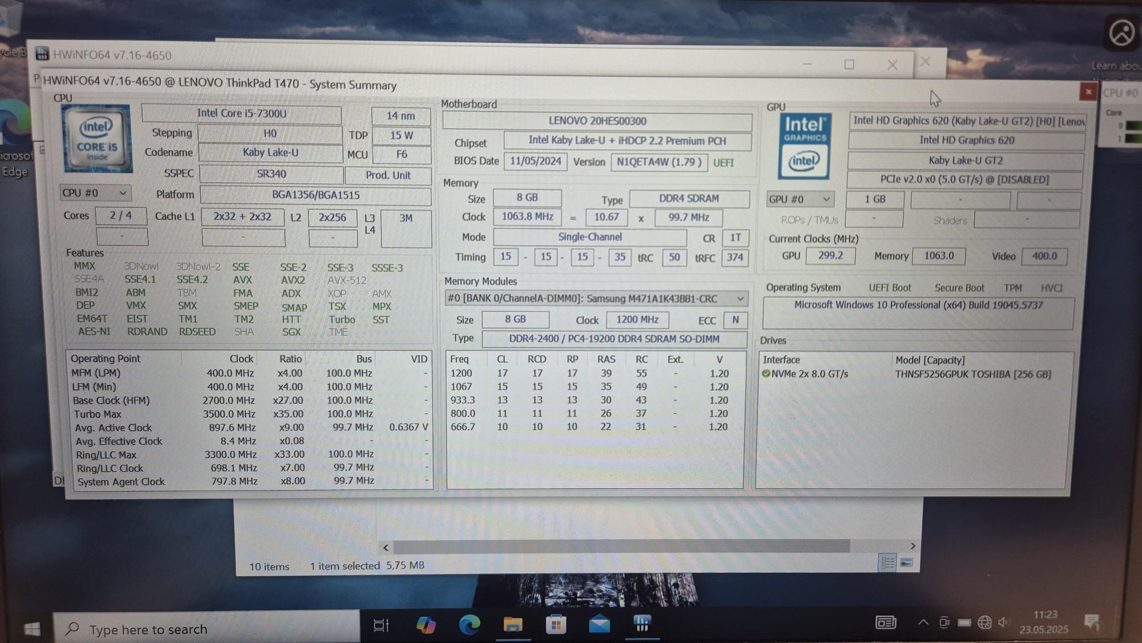The image size is (1142, 643).
Task: Open File Explorer from the taskbar
Action: [x=513, y=624]
